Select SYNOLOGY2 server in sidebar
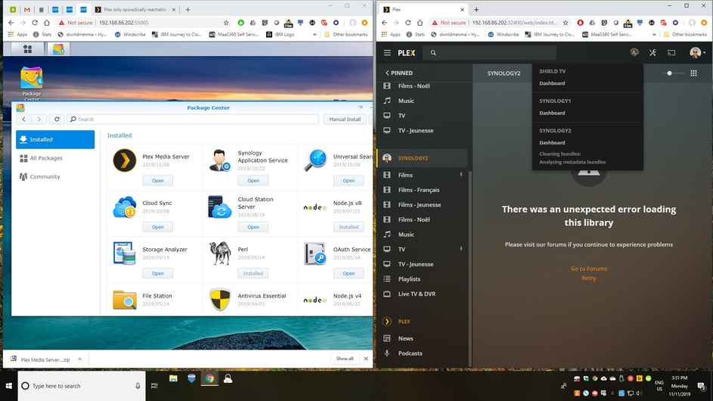 click(x=423, y=158)
